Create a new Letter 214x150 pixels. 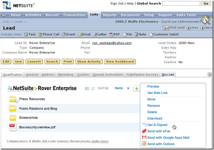tap(100, 34)
